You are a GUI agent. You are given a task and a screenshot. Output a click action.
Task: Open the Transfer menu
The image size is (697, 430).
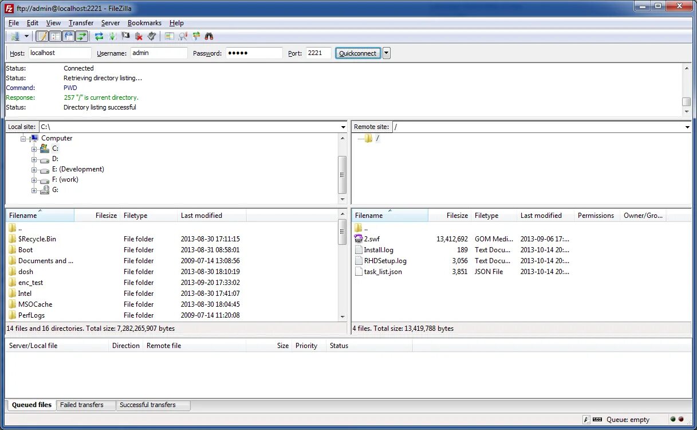(81, 23)
